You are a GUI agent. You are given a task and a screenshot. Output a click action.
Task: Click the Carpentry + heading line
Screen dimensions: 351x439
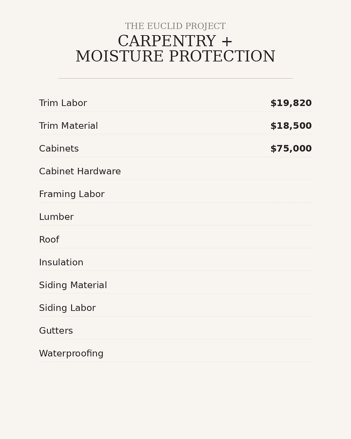175,41
